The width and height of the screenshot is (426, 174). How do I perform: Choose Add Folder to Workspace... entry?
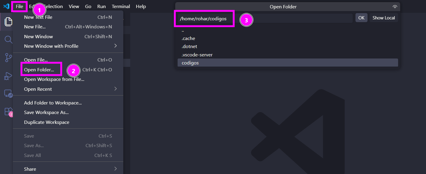[x=68, y=103]
